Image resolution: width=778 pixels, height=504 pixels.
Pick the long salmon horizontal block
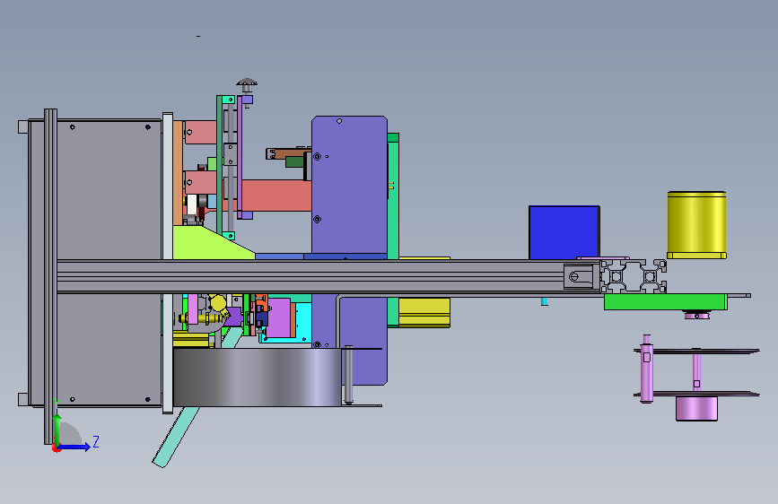coord(275,196)
